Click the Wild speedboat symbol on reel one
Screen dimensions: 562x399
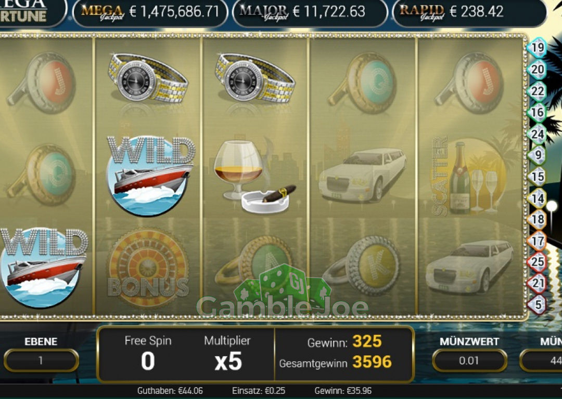click(x=44, y=268)
